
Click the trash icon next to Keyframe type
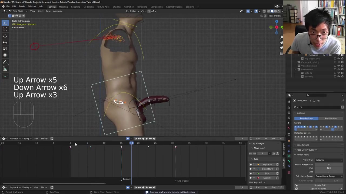(277, 164)
